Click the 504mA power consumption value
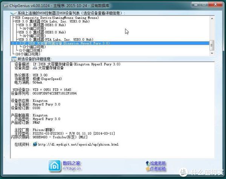 coord(37,82)
